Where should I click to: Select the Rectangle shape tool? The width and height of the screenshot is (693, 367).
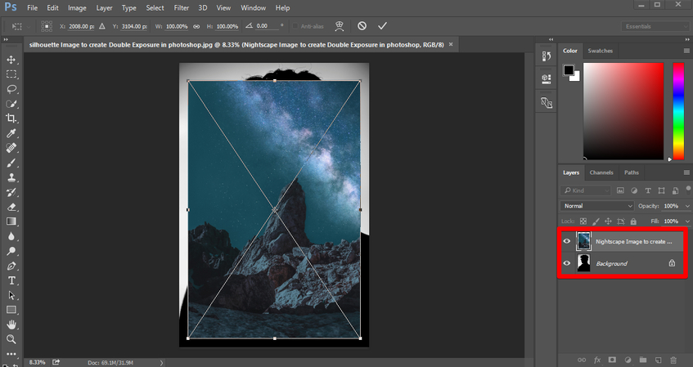tap(11, 310)
